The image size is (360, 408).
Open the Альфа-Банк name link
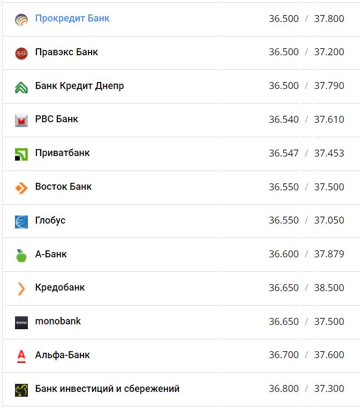pyautogui.click(x=63, y=355)
